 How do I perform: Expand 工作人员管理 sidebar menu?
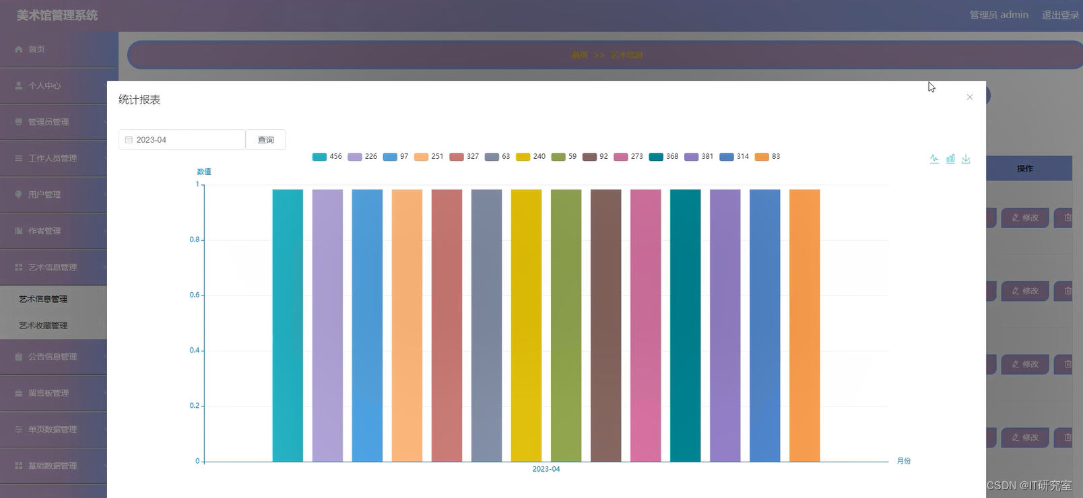54,158
